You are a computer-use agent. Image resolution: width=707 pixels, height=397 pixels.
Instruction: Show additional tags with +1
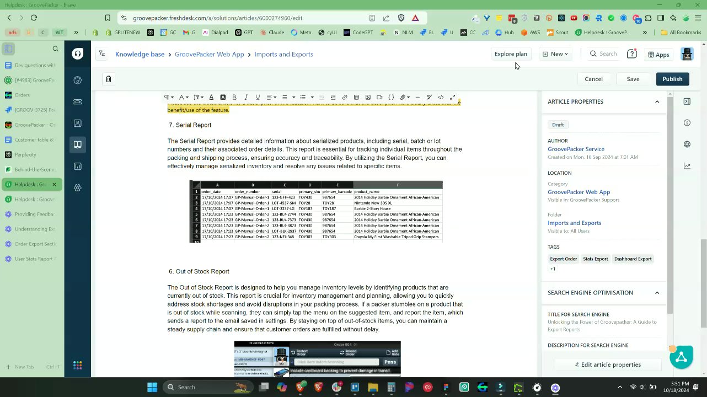click(553, 269)
